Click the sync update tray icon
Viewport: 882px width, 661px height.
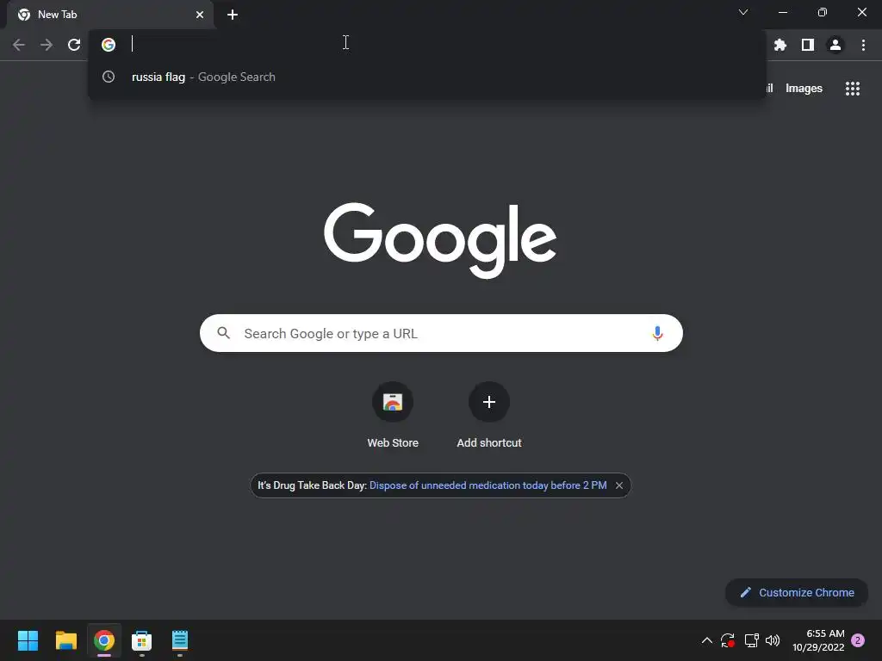click(728, 640)
